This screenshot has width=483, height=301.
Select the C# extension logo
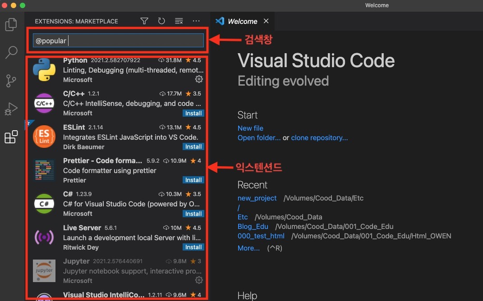coord(44,203)
